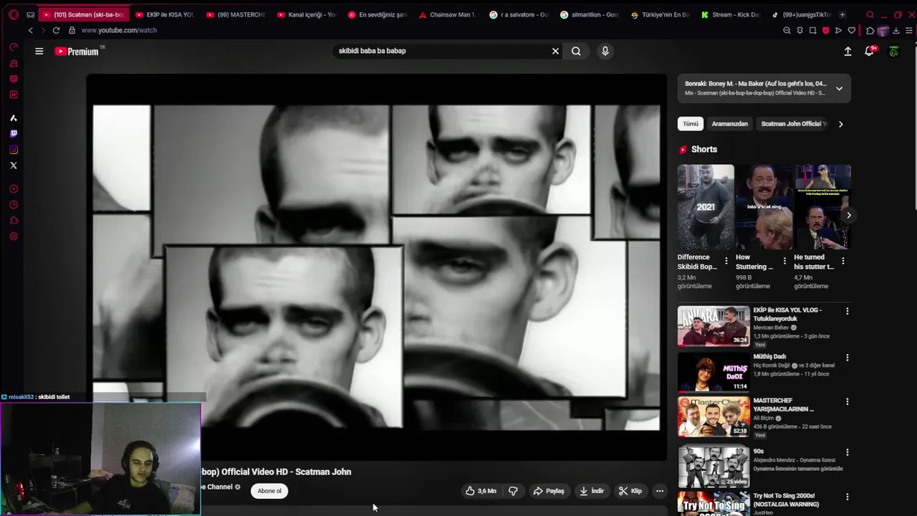Open the YouTube create upload icon
Viewport: 917px width, 516px height.
[x=848, y=51]
